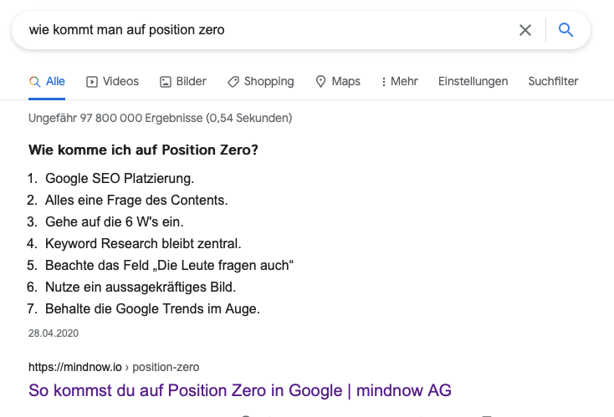The width and height of the screenshot is (614, 417).
Task: Open the Bilder results tab
Action: [191, 81]
